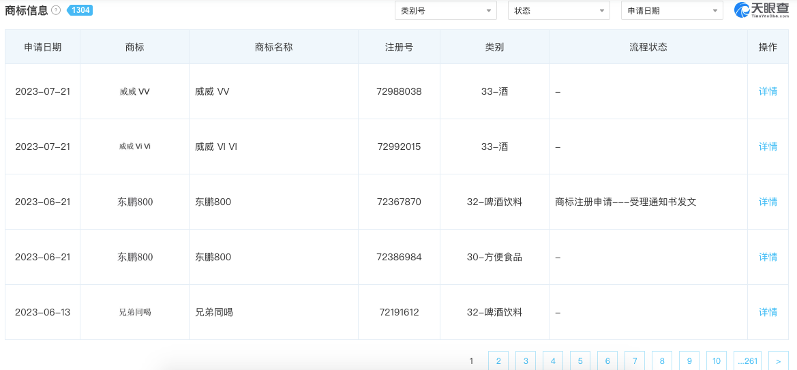Image resolution: width=797 pixels, height=370 pixels.
Task: Click the next page arrow button
Action: (x=778, y=361)
